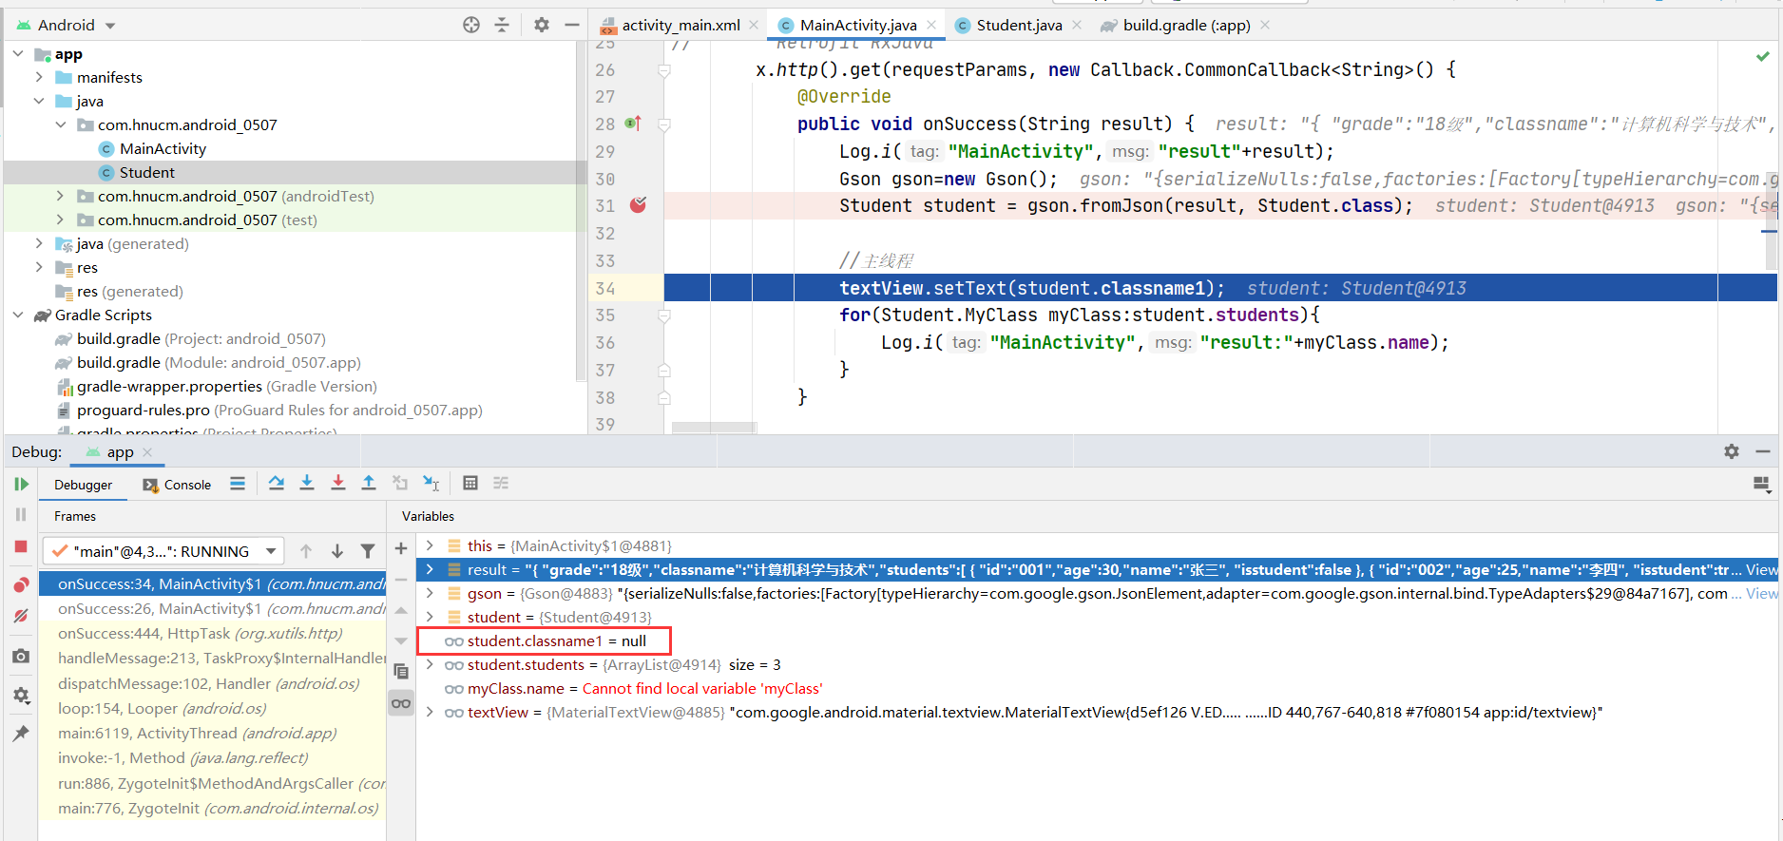Hide the project tool window

tap(572, 25)
